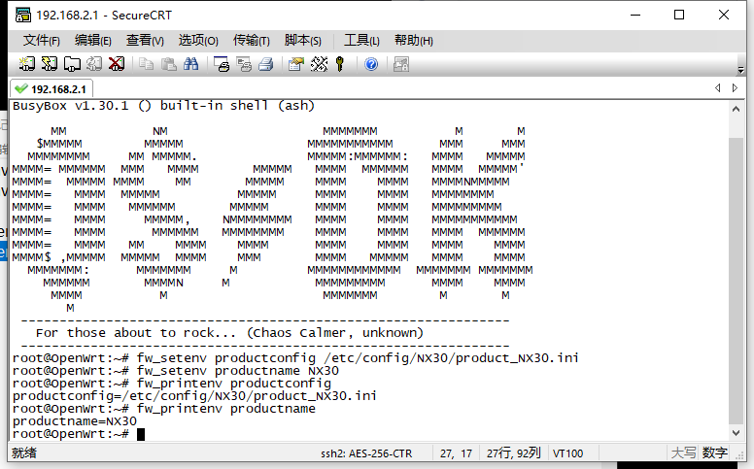Open the 查看(V) menu
The height and width of the screenshot is (469, 754).
145,41
